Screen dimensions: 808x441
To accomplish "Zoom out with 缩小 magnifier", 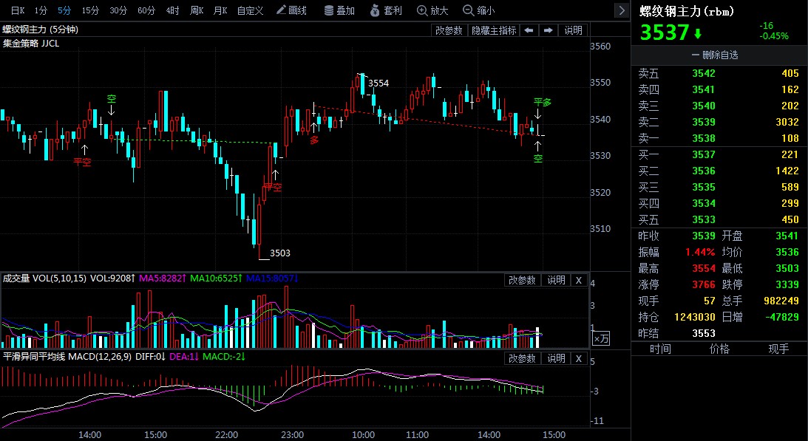I will [x=479, y=10].
